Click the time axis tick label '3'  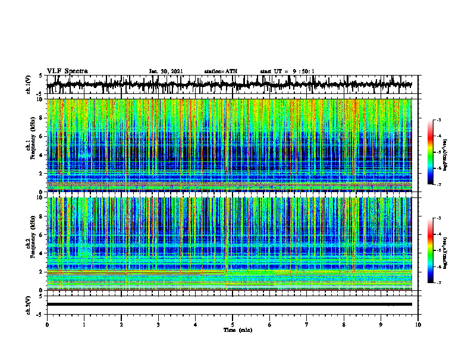[158, 325]
